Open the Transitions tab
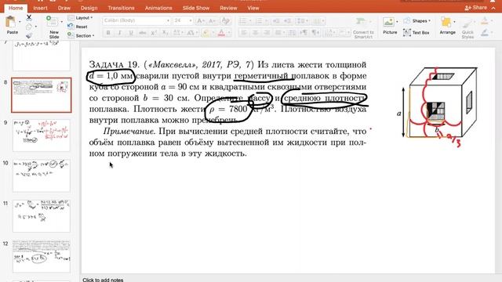This screenshot has height=282, width=502. tap(121, 8)
